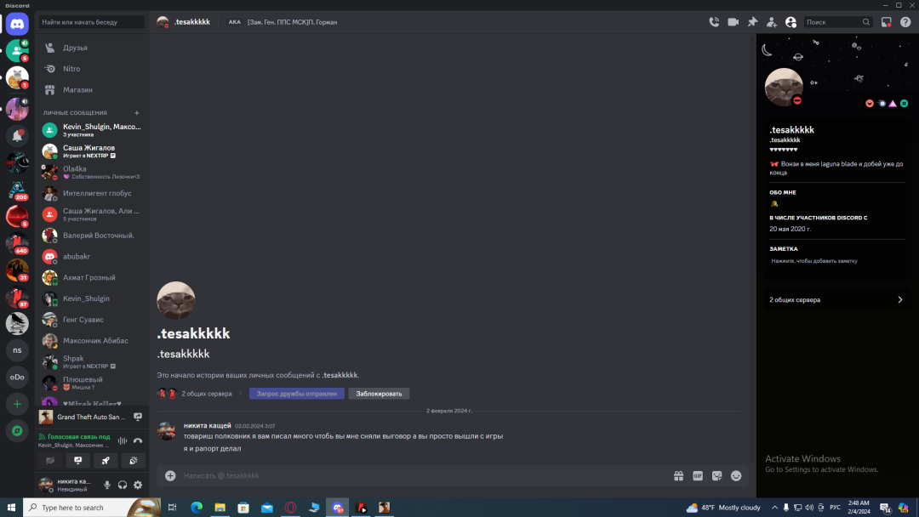Screen dimensions: 919x517
Task: Start a voice call with .tesakkkkk
Action: pyautogui.click(x=714, y=22)
